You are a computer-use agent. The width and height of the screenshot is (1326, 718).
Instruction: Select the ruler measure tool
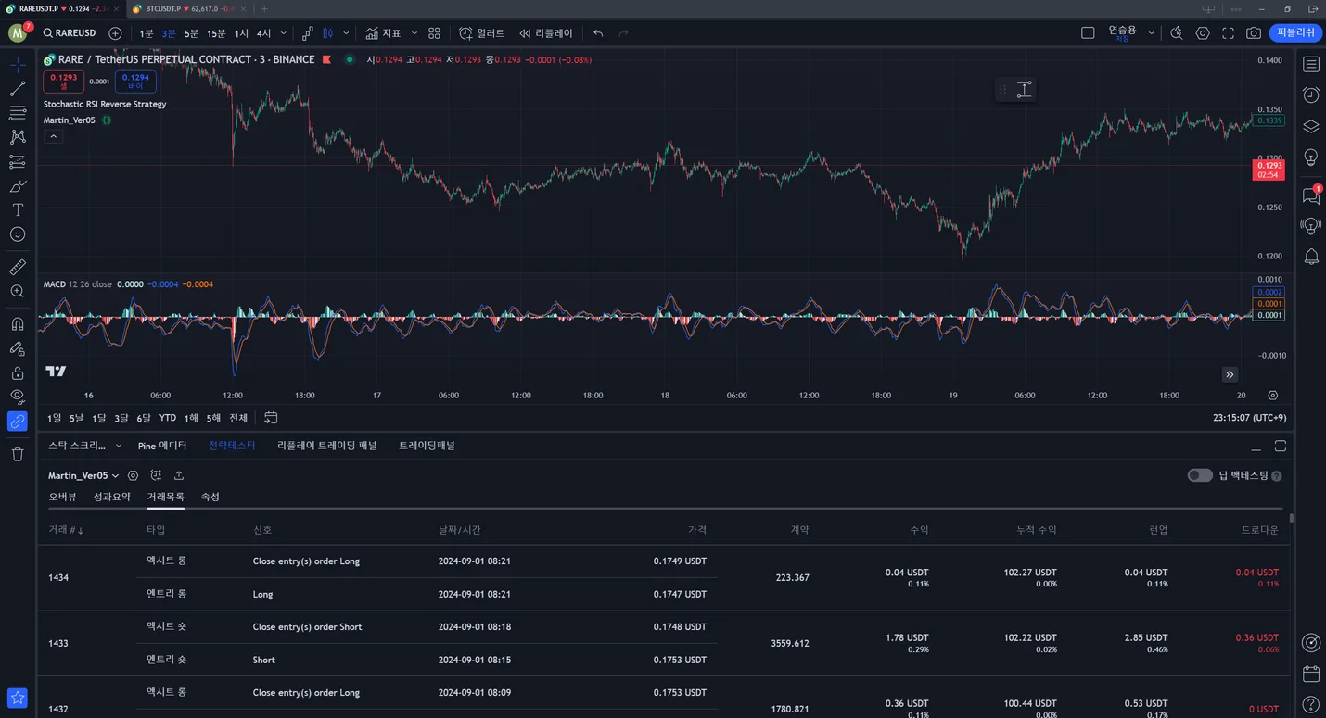coord(18,267)
